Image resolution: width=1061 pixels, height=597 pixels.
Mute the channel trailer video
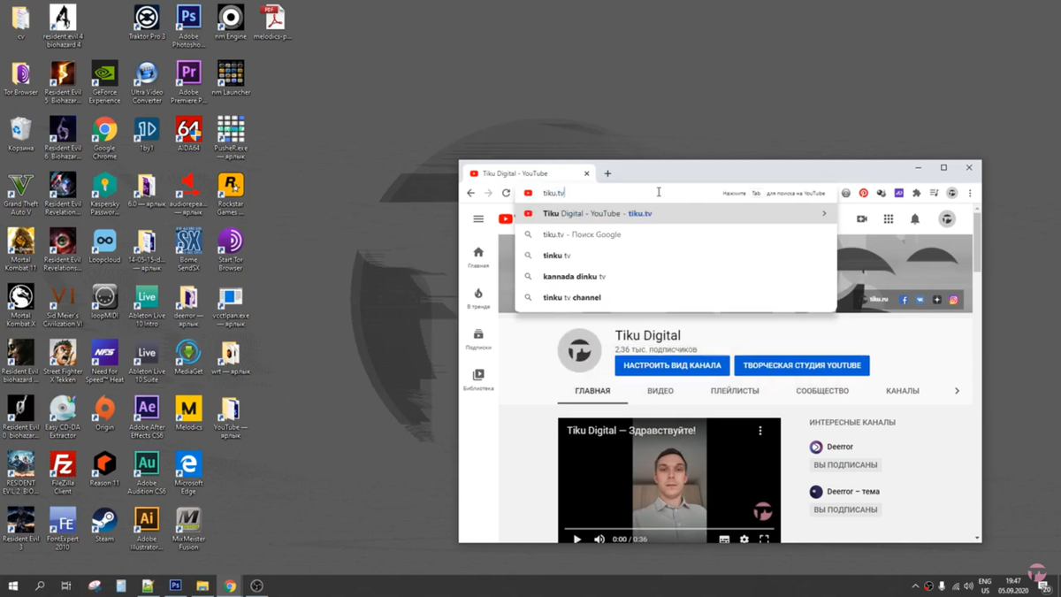599,539
